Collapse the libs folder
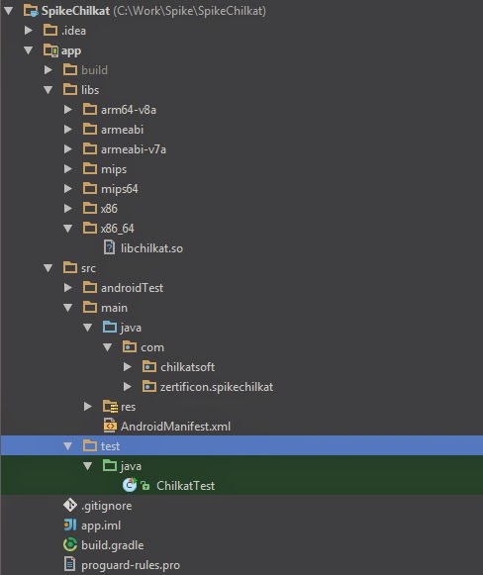The width and height of the screenshot is (483, 575). tap(48, 89)
